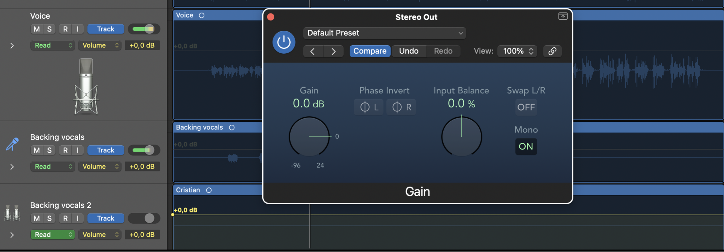Image resolution: width=724 pixels, height=252 pixels.
Task: Toggle the Gain plugin power button
Action: pos(284,42)
